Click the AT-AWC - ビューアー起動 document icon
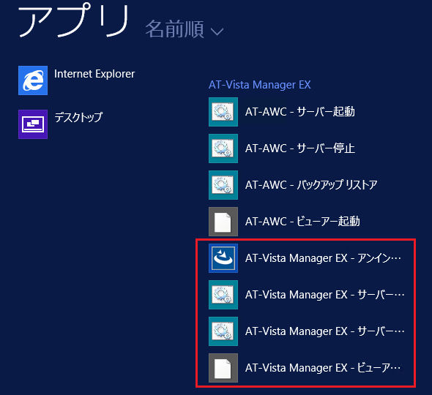The height and width of the screenshot is (395, 432). point(223,222)
